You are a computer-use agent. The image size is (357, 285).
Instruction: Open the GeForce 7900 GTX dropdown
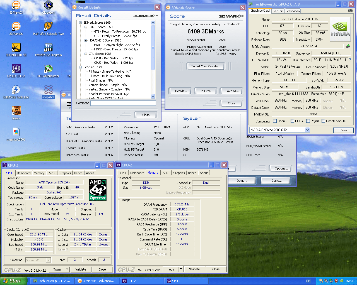coord(307,130)
